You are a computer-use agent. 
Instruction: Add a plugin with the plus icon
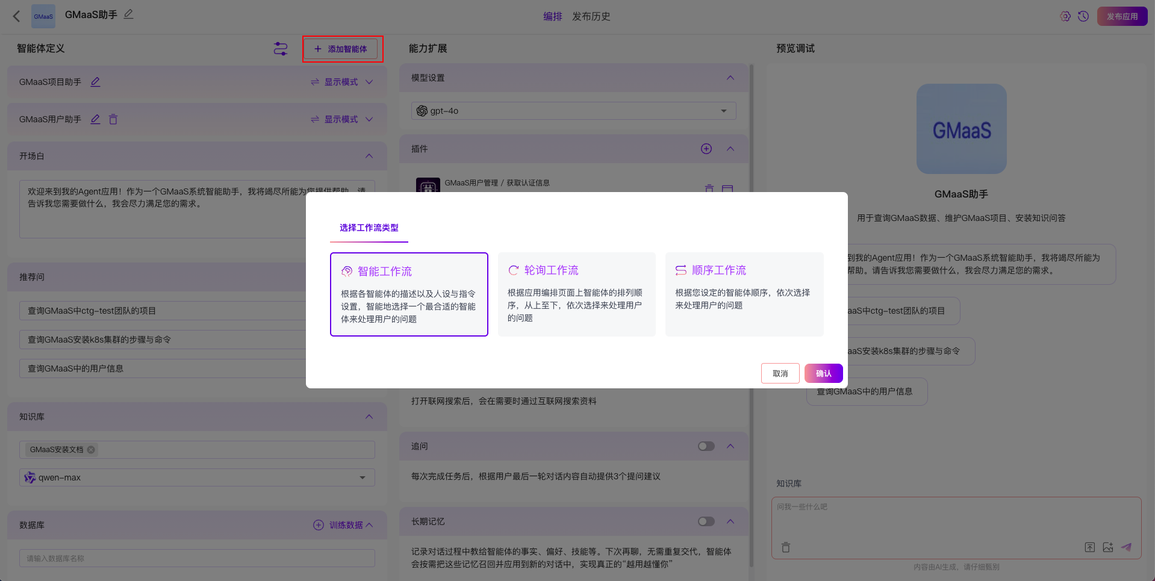tap(706, 149)
